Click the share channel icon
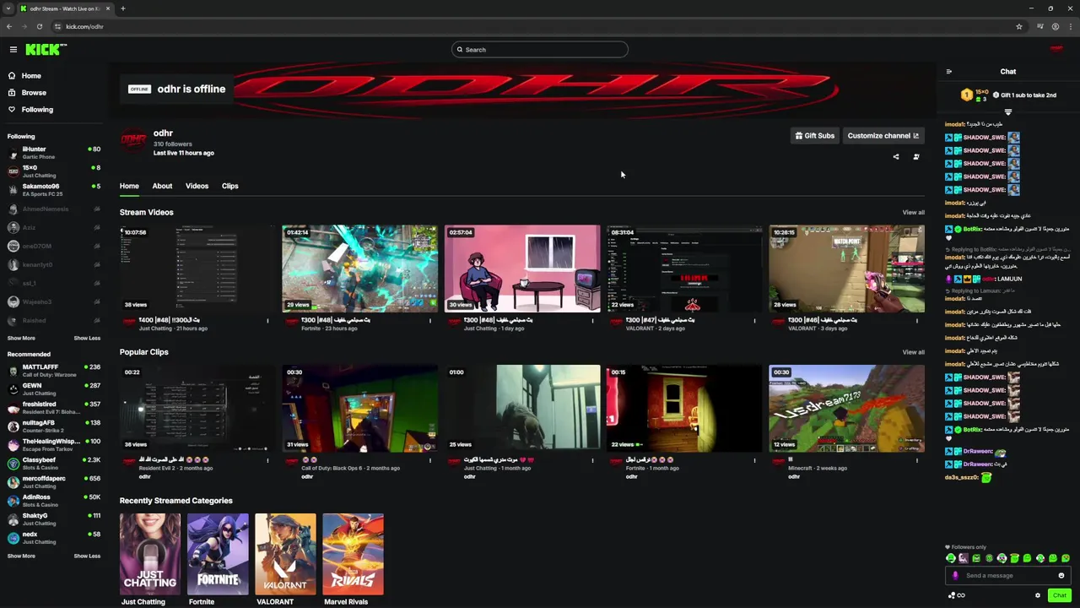Image resolution: width=1080 pixels, height=608 pixels. [896, 157]
